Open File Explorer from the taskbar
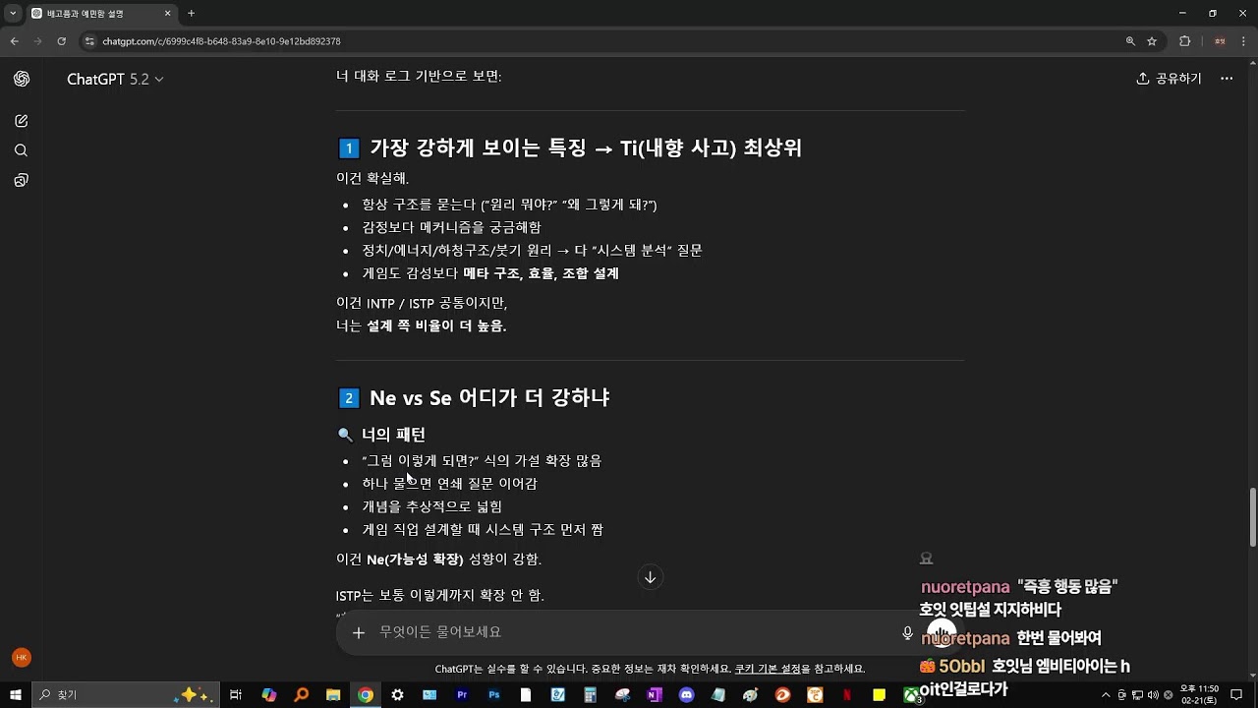Image resolution: width=1258 pixels, height=708 pixels. [x=333, y=695]
